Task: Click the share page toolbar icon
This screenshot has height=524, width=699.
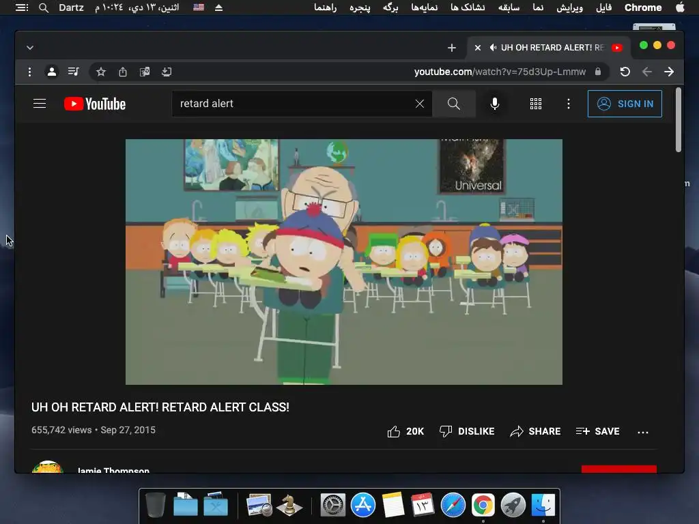Action: (x=123, y=72)
